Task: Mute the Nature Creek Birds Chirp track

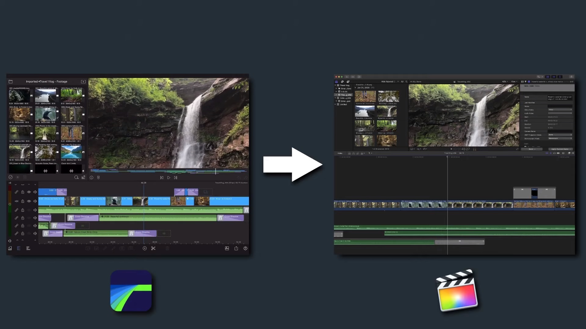Action: point(35,234)
